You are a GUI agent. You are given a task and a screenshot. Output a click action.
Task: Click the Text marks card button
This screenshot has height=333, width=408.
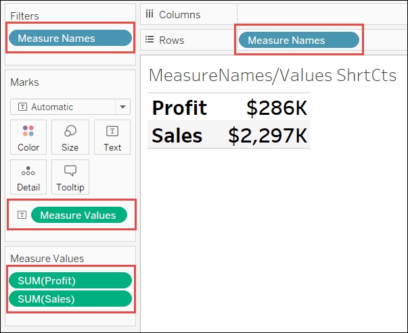(112, 137)
